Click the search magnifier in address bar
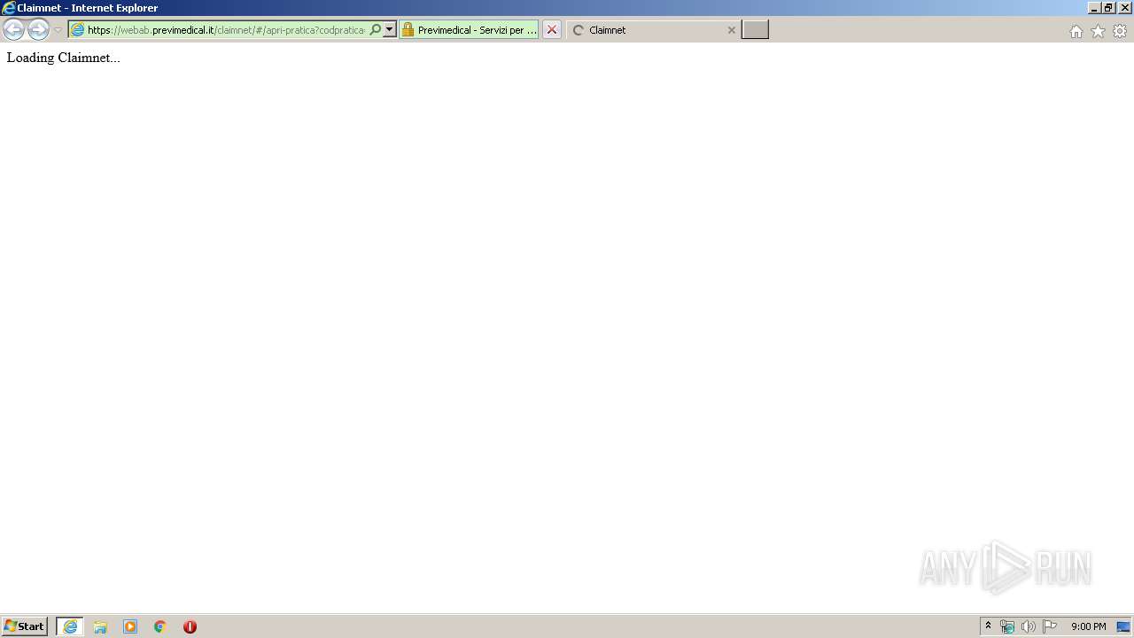1134x638 pixels. [x=376, y=29]
